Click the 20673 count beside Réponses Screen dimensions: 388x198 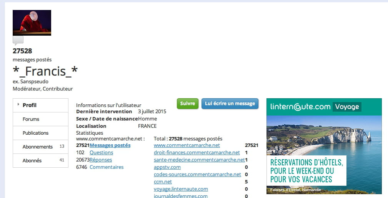(x=83, y=160)
